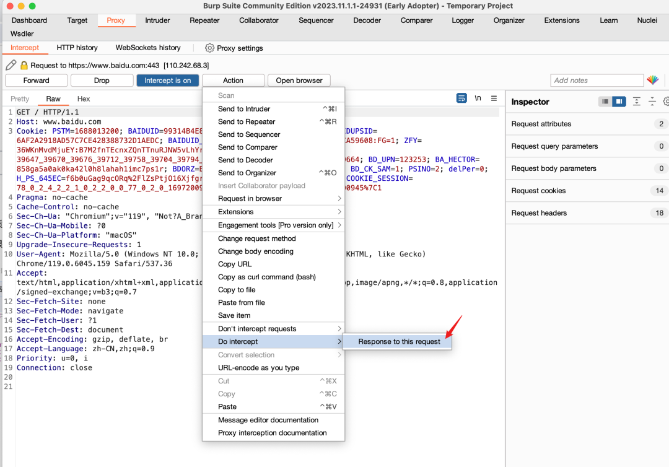Open the Action dropdown button
This screenshot has height=467, width=669.
234,80
